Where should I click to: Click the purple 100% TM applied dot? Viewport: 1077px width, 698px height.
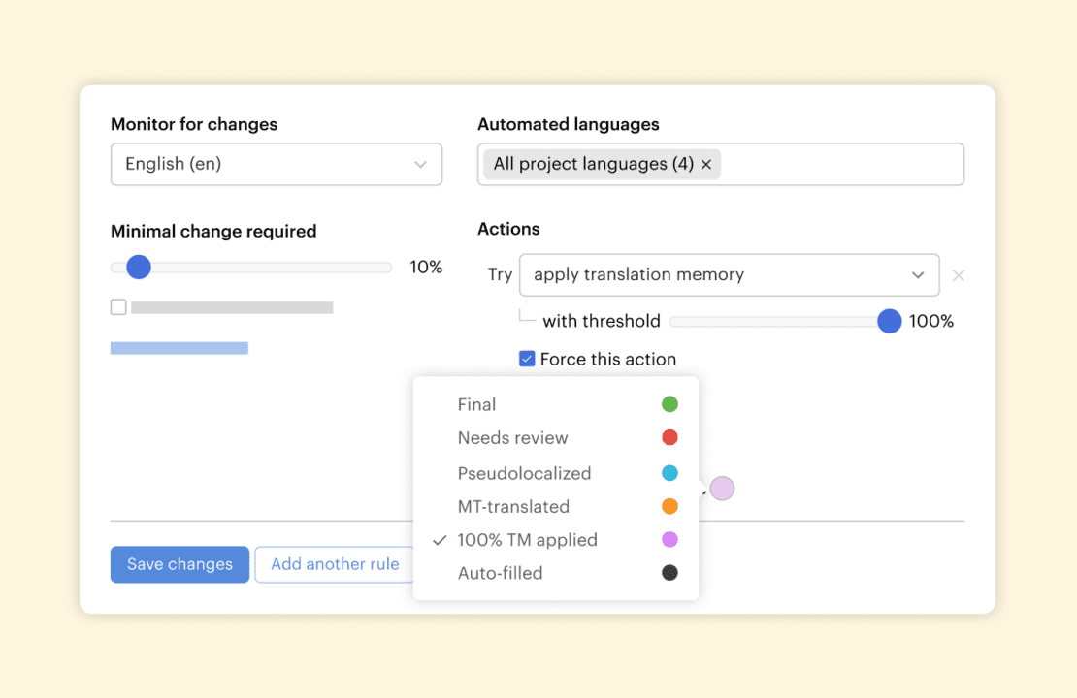pos(669,540)
